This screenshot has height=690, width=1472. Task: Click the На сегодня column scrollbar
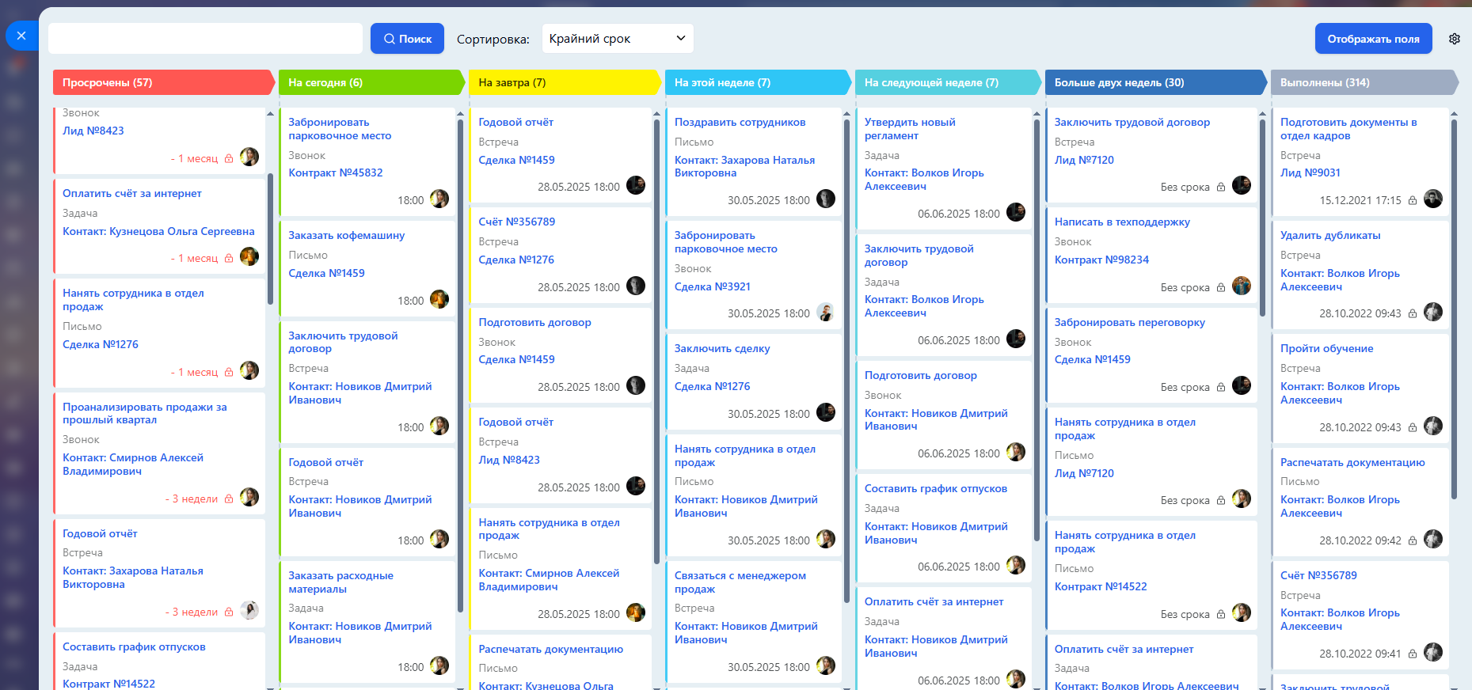[460, 364]
